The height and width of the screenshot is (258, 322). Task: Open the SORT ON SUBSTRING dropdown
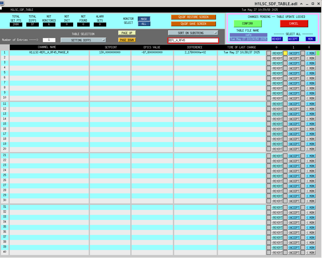click(193, 33)
